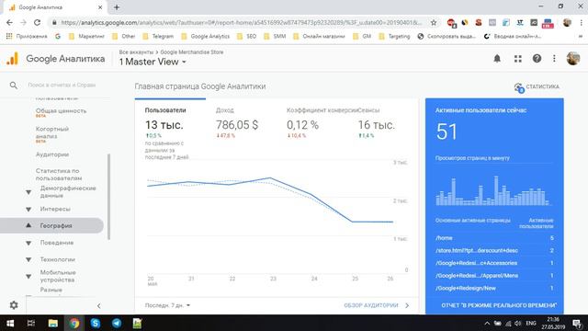Image resolution: width=588 pixels, height=331 pixels.
Task: Select the Пользователи metric tab
Action: click(x=170, y=128)
